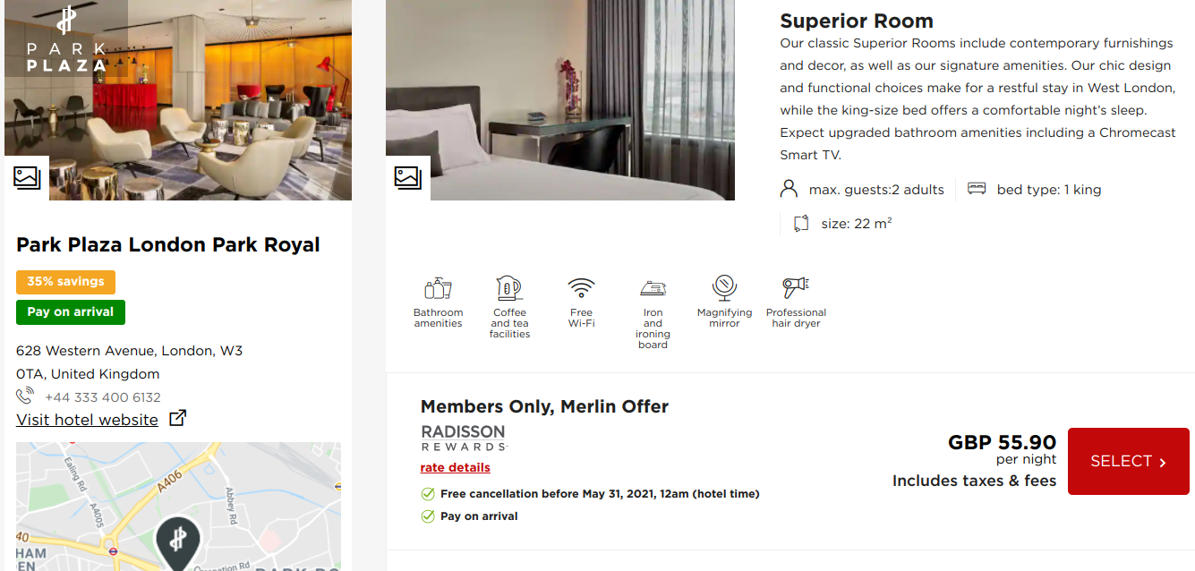Click the Bathroom amenities icon
The width and height of the screenshot is (1195, 571).
(x=438, y=288)
